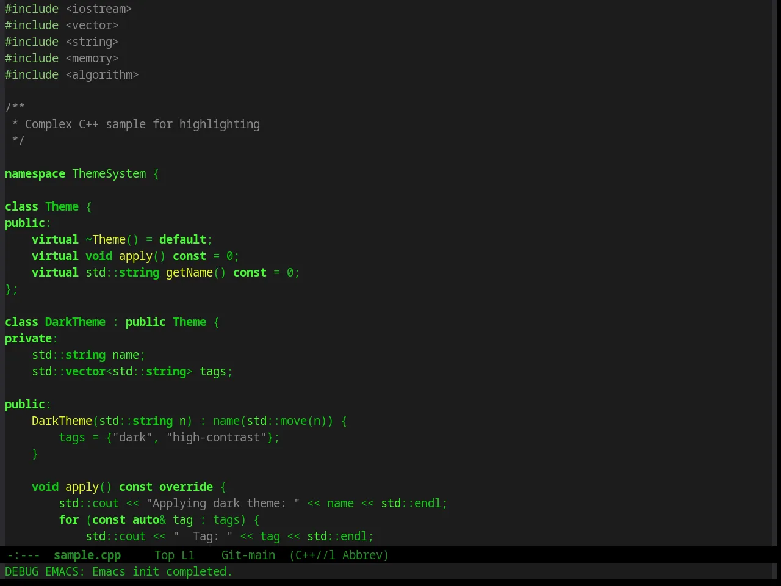Click the -:--- buffer status flags
This screenshot has width=781, height=586.
click(23, 555)
